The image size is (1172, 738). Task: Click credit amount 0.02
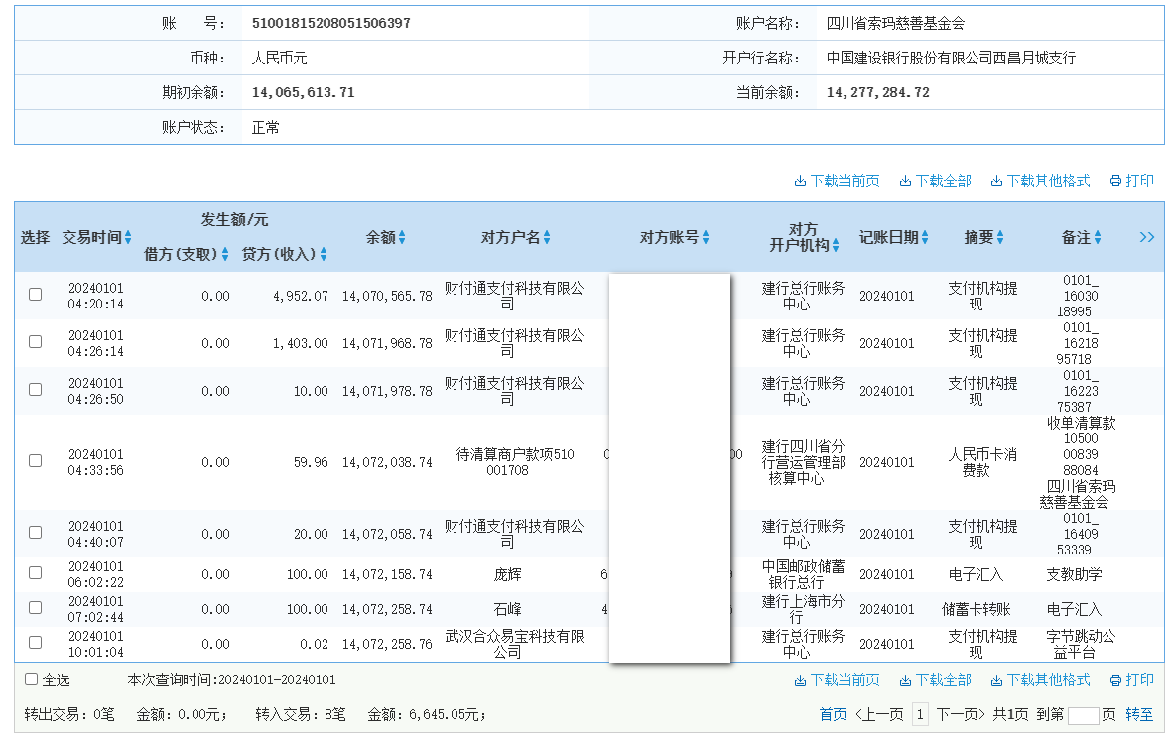[x=314, y=644]
